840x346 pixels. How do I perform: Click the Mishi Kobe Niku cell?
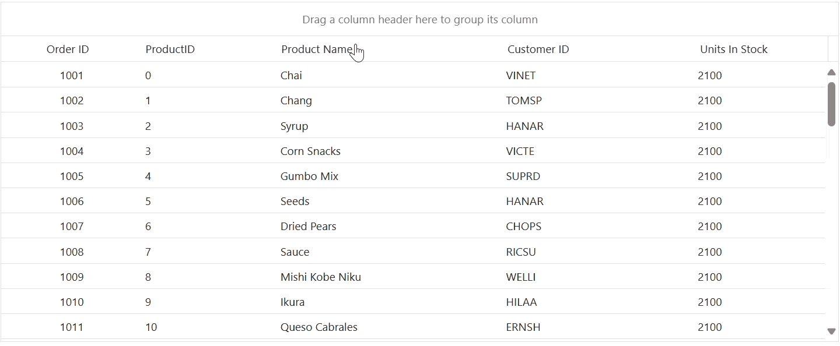click(x=320, y=277)
